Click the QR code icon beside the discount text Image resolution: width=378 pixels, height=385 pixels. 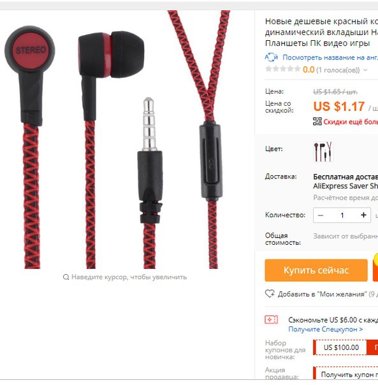point(317,121)
